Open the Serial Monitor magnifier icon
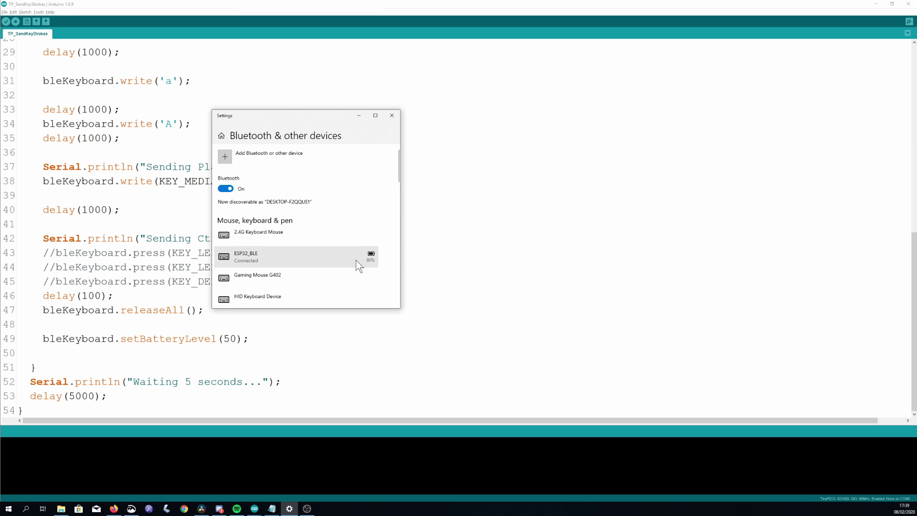Viewport: 917px width, 516px height. tap(909, 21)
